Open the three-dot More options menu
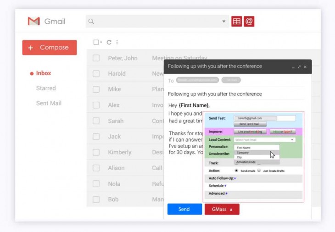335x232 pixels. click(117, 42)
